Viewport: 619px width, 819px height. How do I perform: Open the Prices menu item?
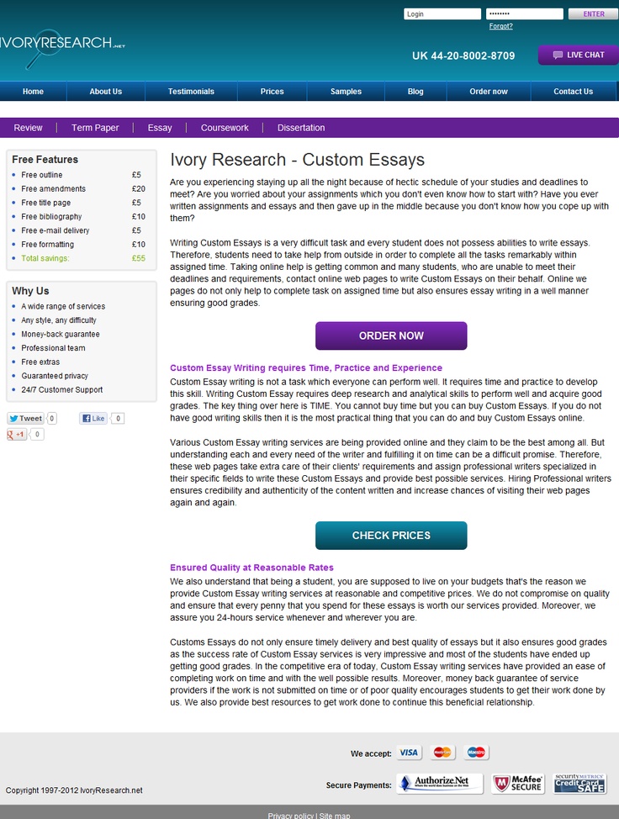[x=272, y=92]
